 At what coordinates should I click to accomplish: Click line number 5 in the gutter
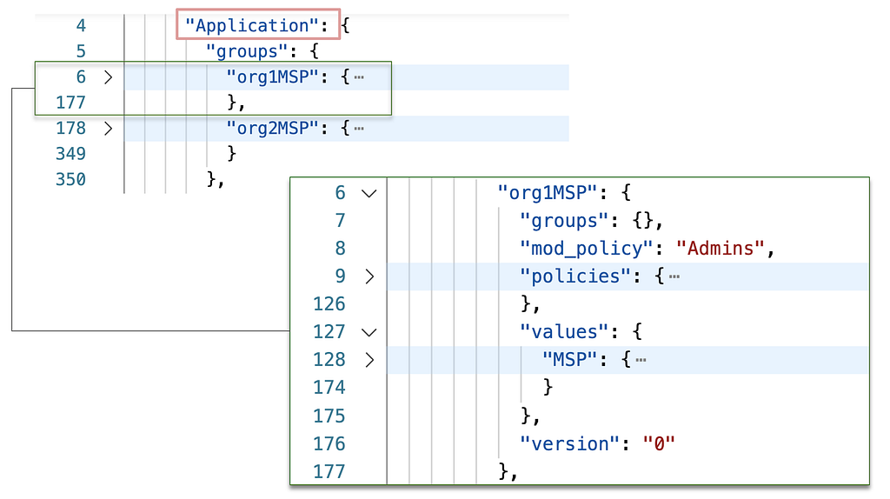(81, 51)
